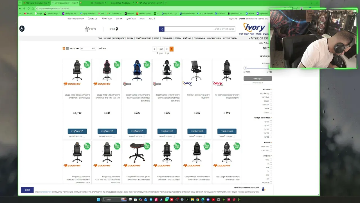Click the refresh results filter button
The height and width of the screenshot is (203, 360).
258,79
